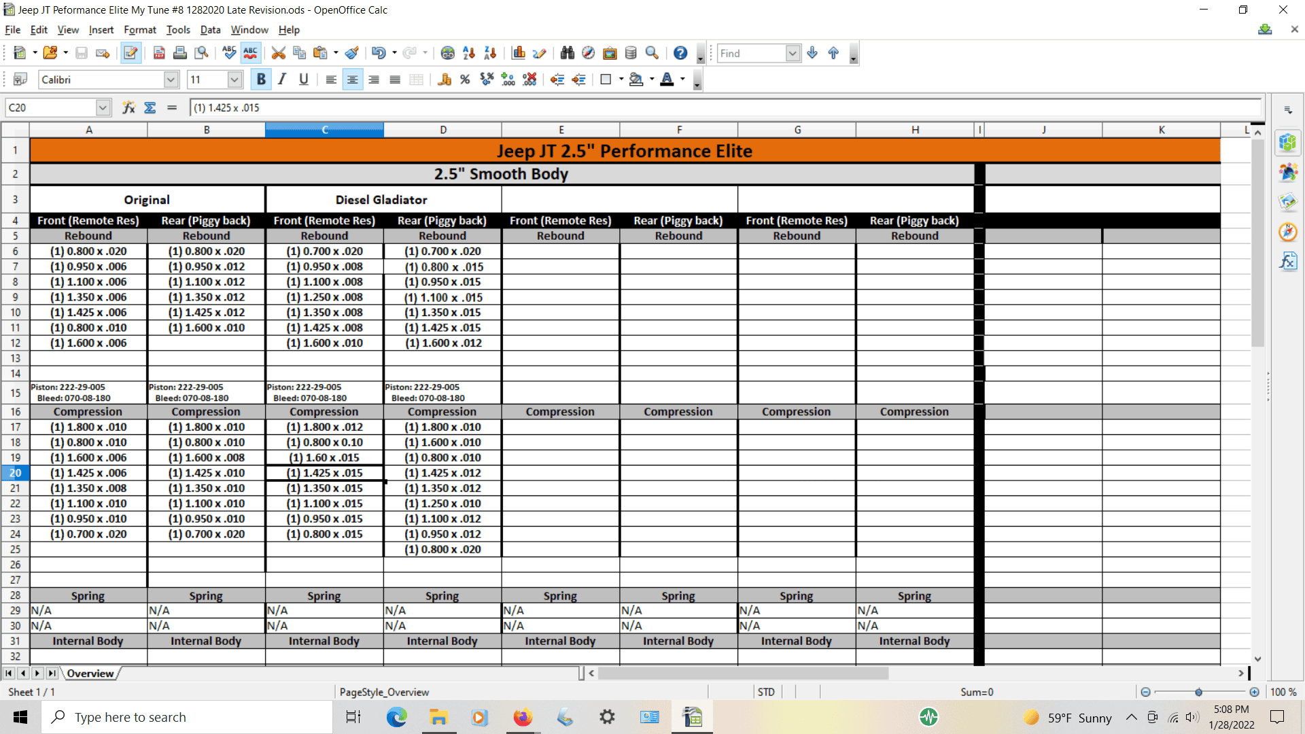Viewport: 1305px width, 734px height.
Task: Sort Descending with Z-A icon
Action: point(490,53)
